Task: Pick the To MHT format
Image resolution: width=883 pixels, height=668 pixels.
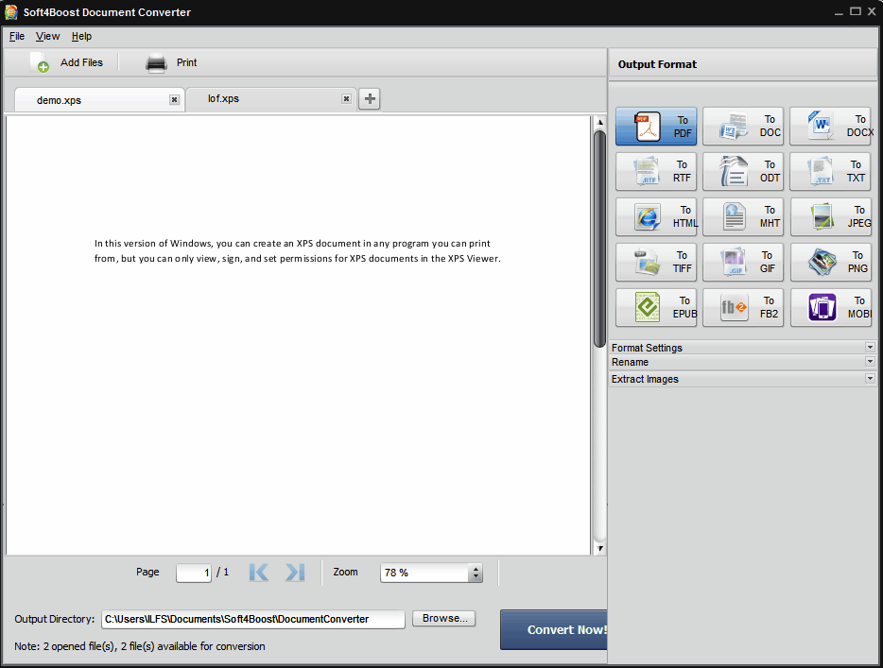Action: point(743,216)
